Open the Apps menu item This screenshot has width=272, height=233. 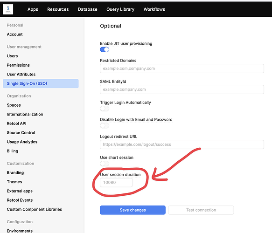[33, 9]
